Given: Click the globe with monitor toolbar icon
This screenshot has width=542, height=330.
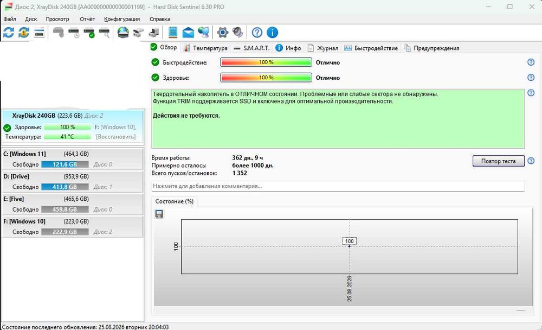Looking at the screenshot, I should pos(204,33).
